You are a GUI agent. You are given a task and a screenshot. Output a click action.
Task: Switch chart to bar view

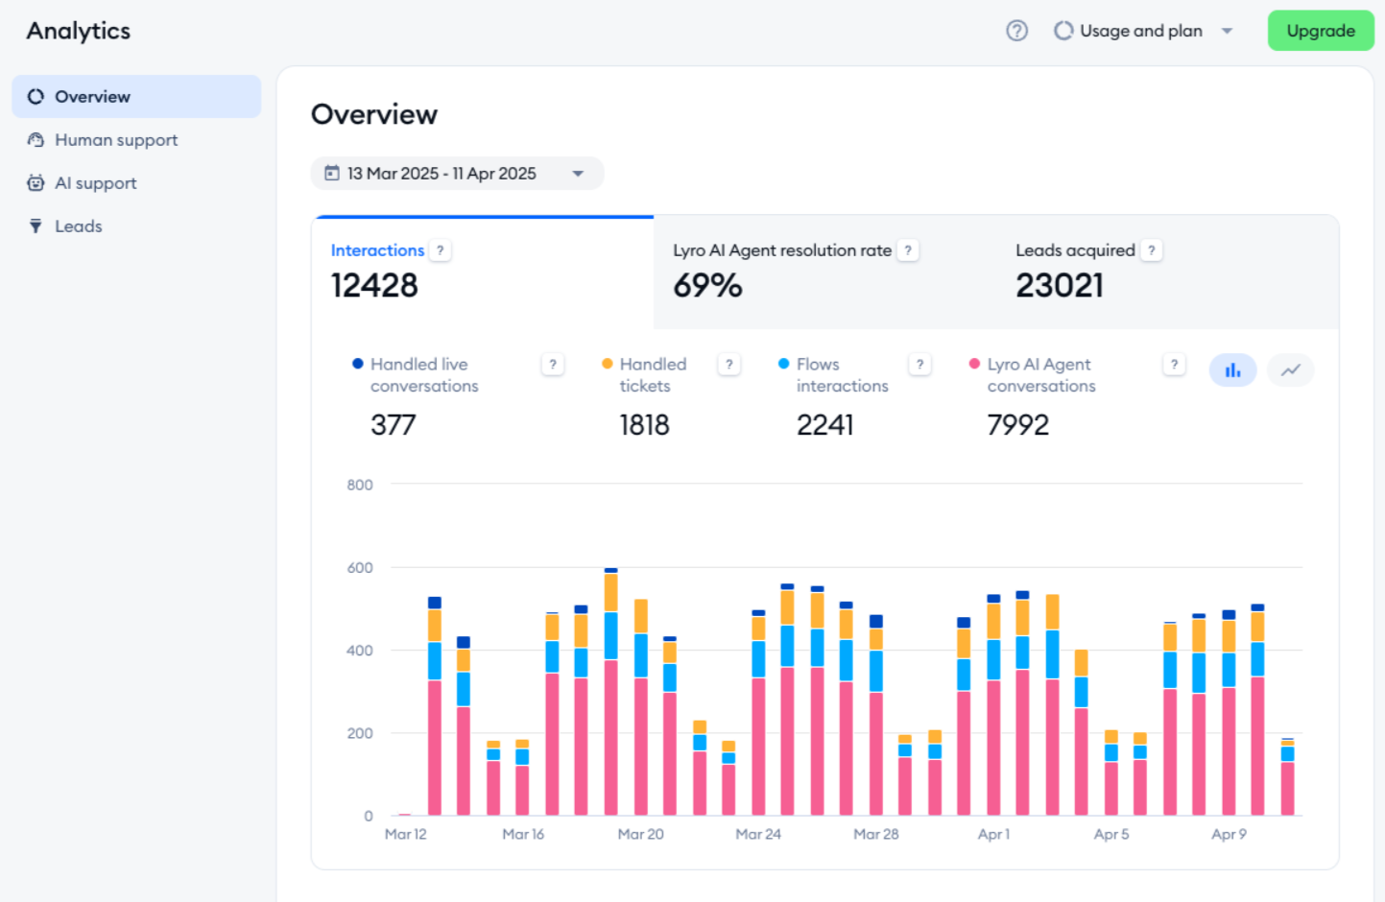coord(1233,370)
